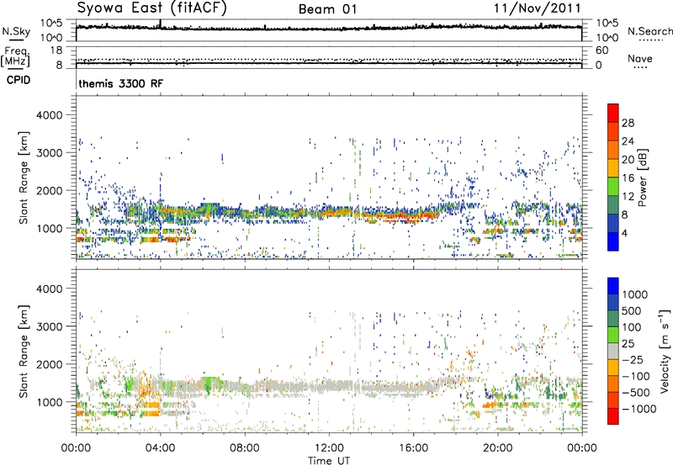Click the '16:00' time axis label
The image size is (673, 466).
click(413, 448)
